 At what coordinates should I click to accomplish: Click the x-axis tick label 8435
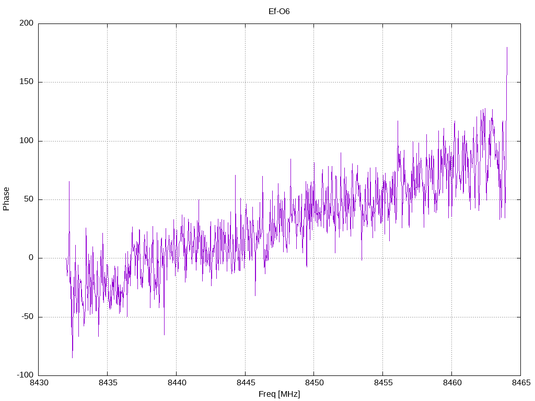(108, 383)
